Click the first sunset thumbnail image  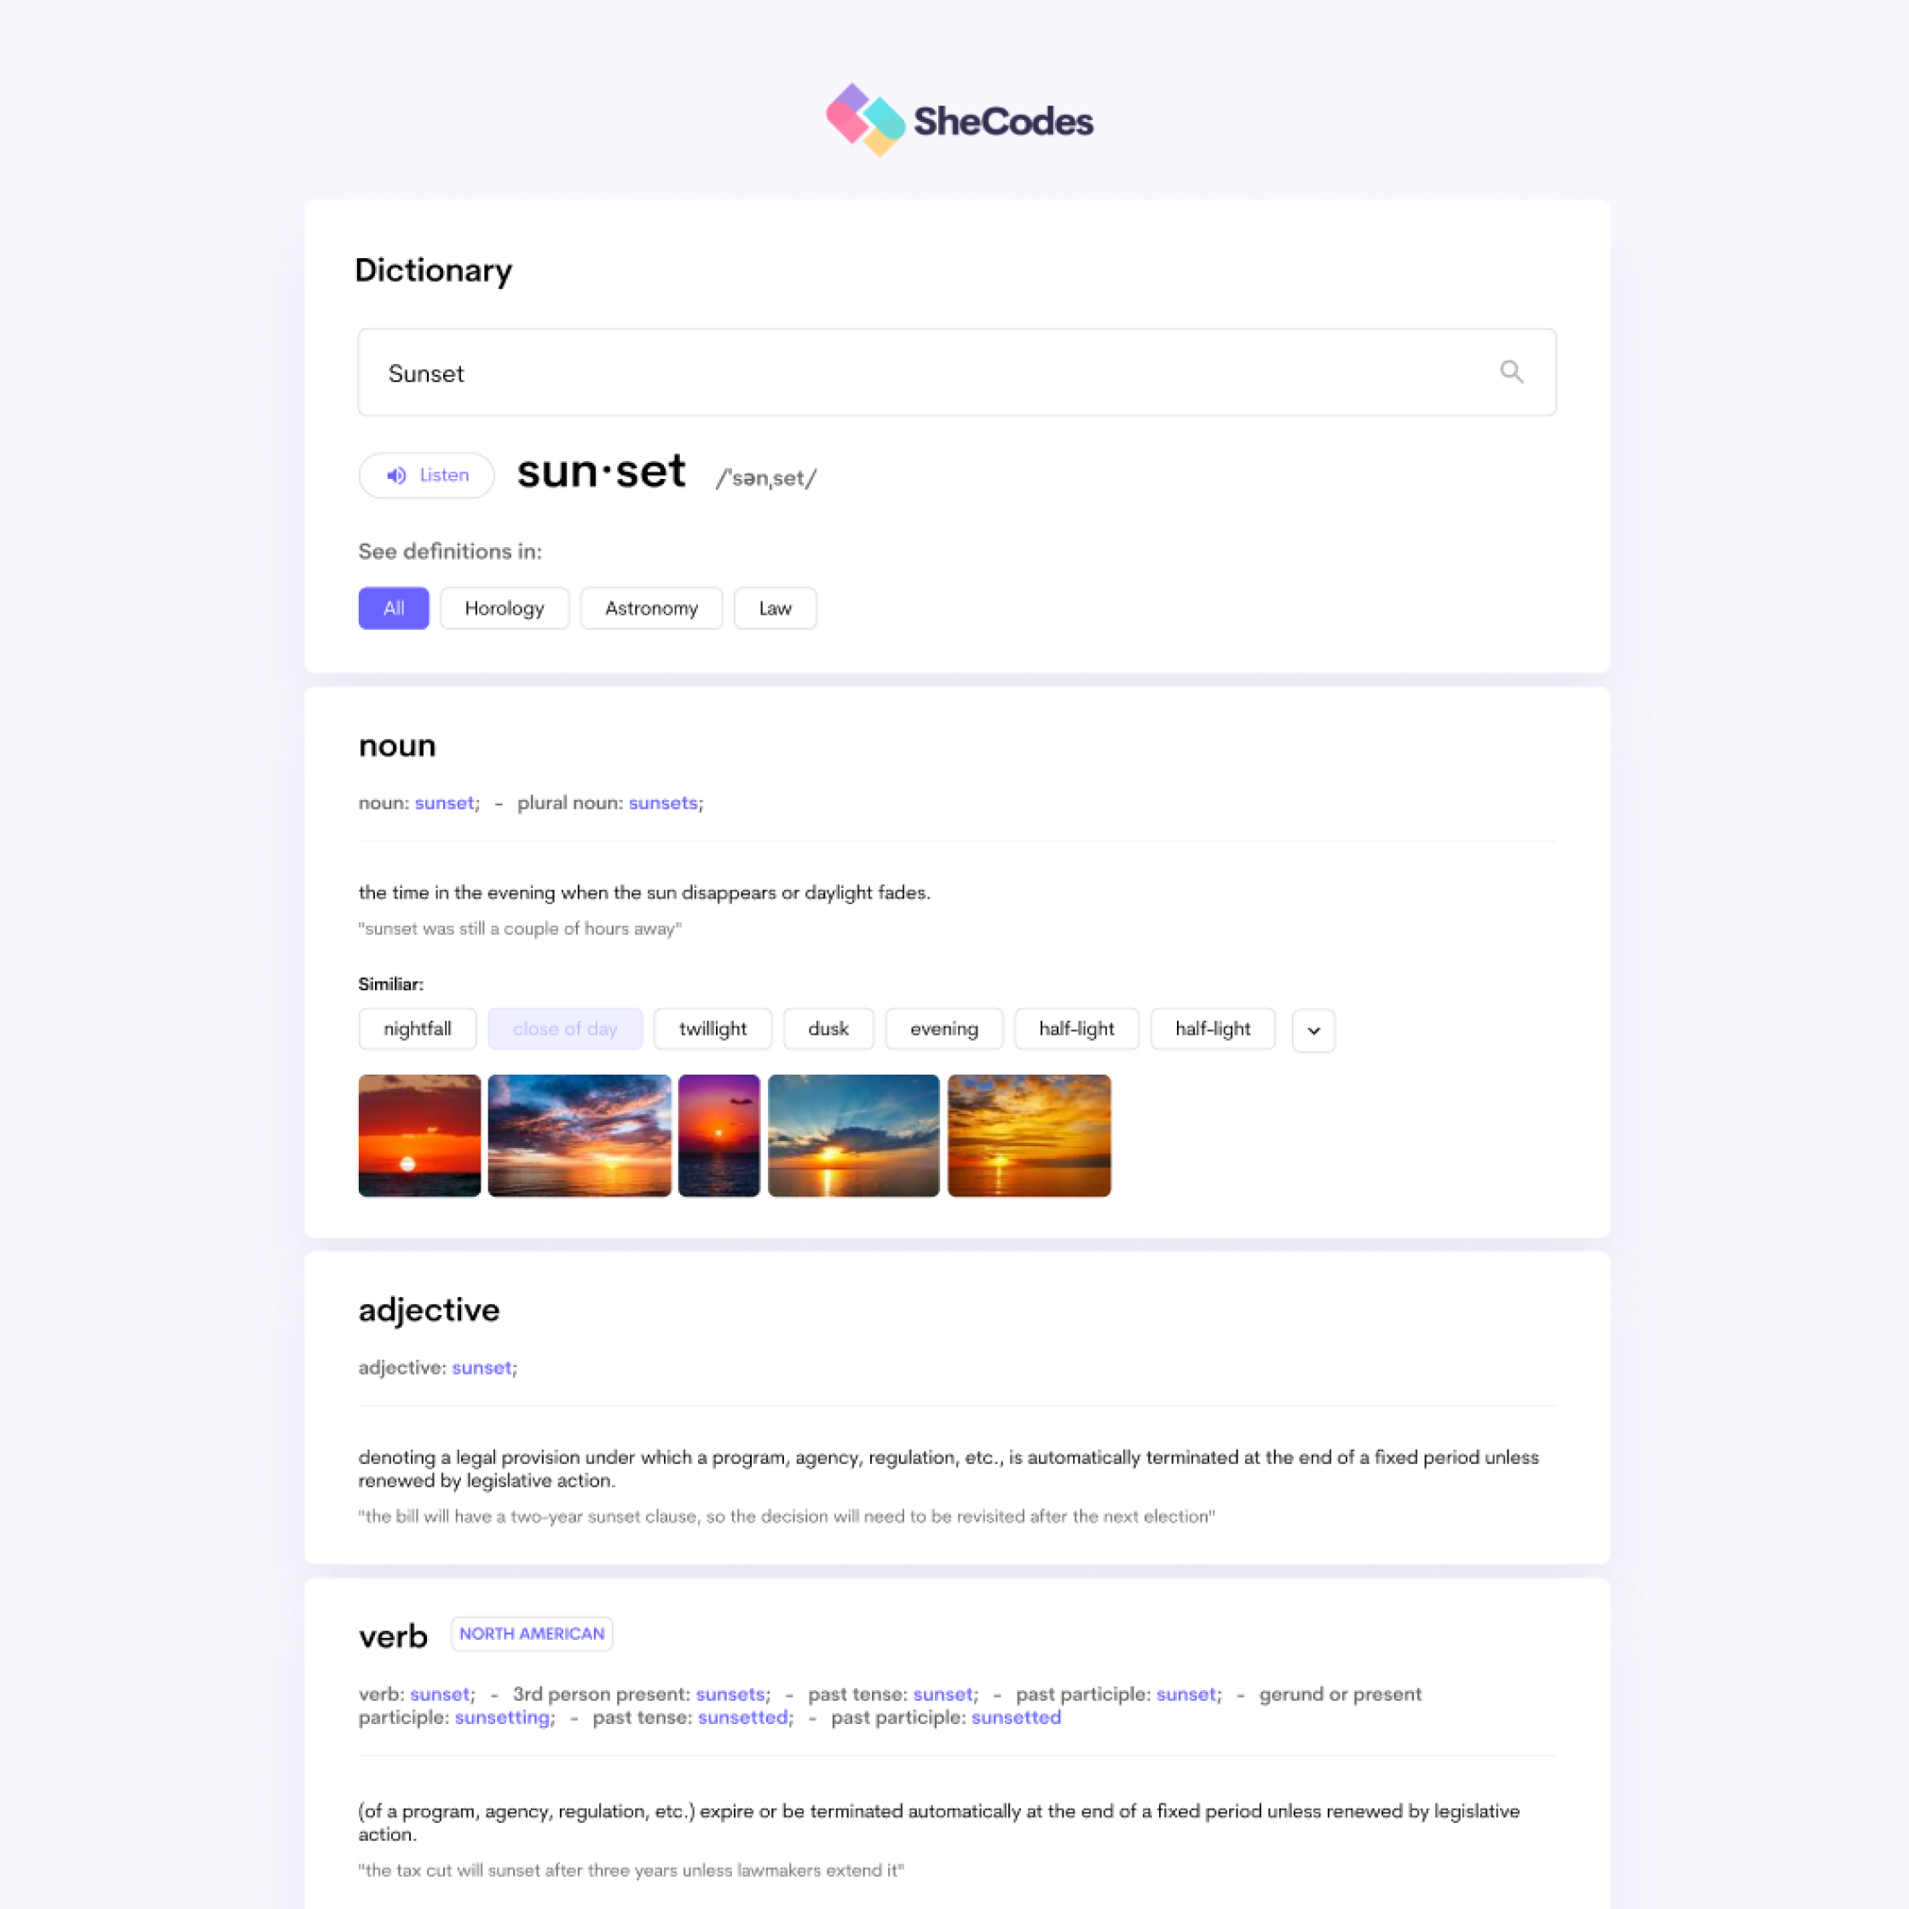418,1134
